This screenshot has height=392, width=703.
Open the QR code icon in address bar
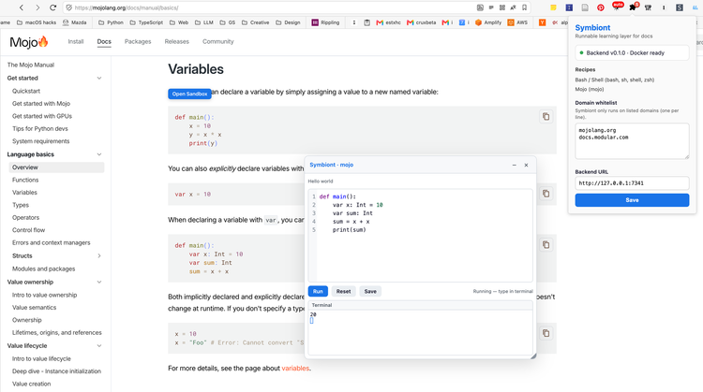[x=502, y=7]
